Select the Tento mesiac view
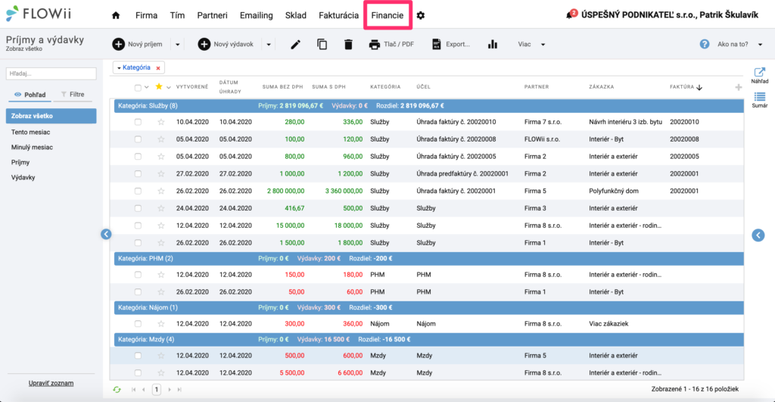The height and width of the screenshot is (402, 775). [30, 132]
